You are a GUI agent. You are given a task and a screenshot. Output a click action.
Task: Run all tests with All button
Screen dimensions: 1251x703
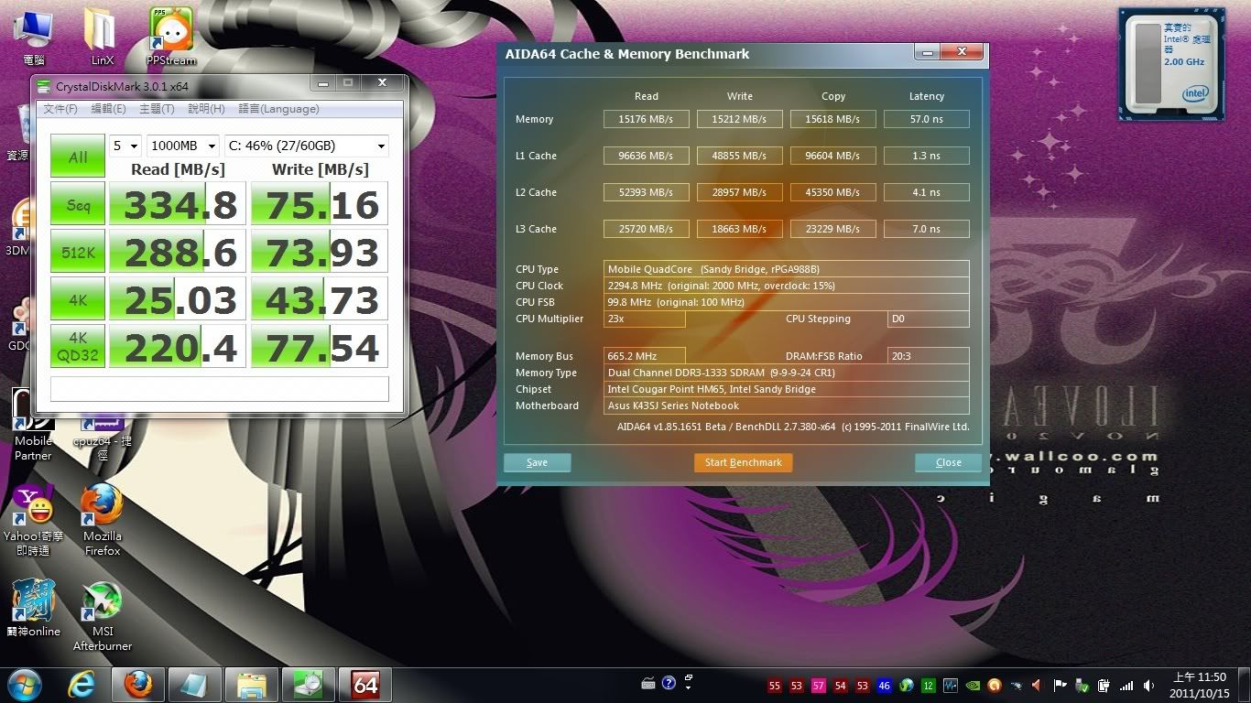(78, 157)
